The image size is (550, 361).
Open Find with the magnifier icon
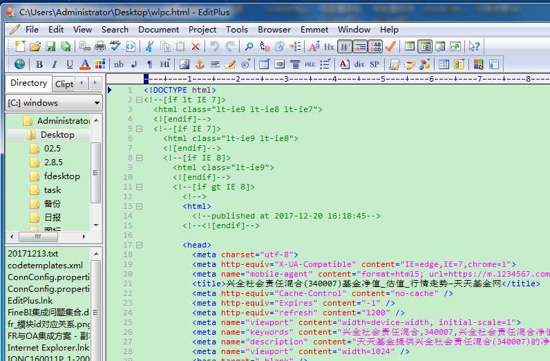click(x=249, y=46)
